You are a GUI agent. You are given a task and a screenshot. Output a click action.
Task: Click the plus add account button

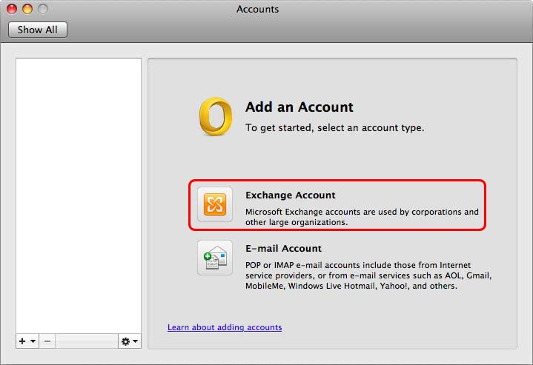click(x=22, y=341)
